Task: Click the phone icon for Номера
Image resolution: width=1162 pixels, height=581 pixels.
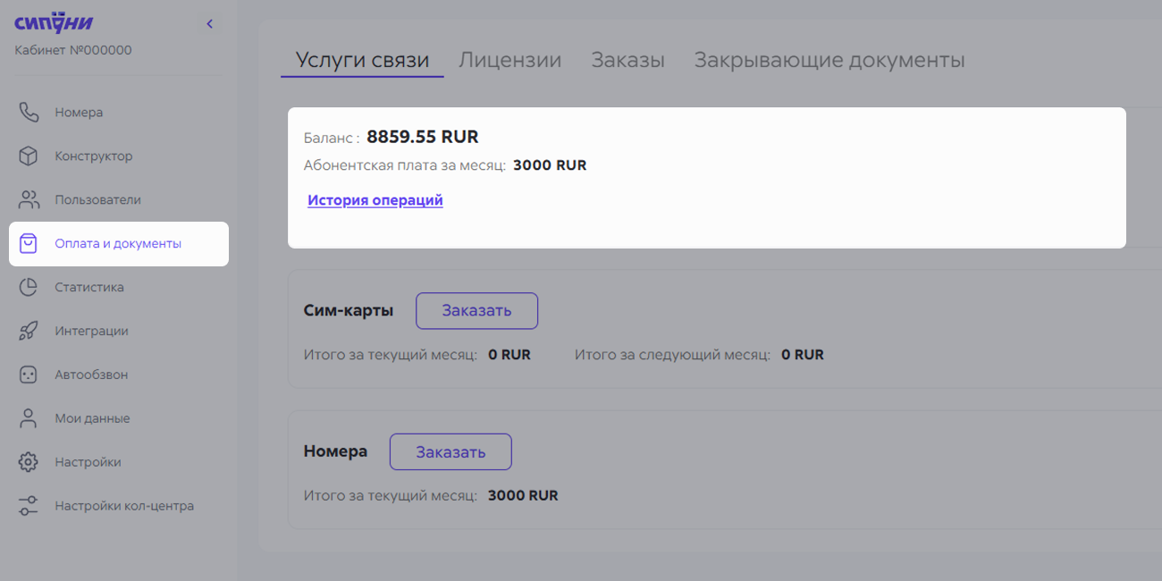Action: point(29,113)
